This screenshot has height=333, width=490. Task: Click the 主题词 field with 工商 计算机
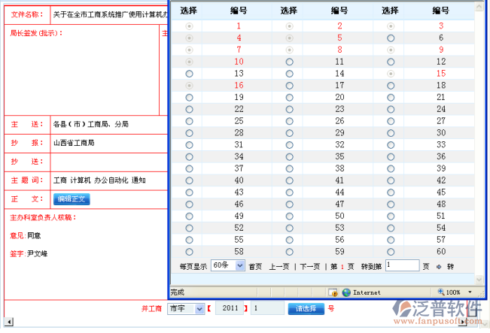click(x=110, y=180)
